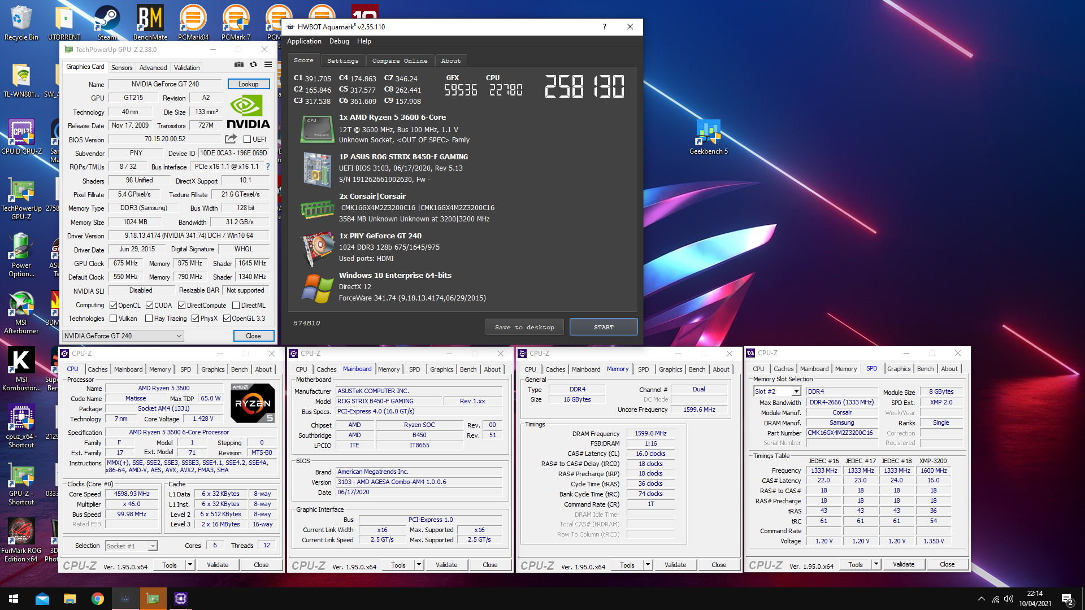Open the BenchMate desktop icon
The height and width of the screenshot is (610, 1085).
click(150, 23)
